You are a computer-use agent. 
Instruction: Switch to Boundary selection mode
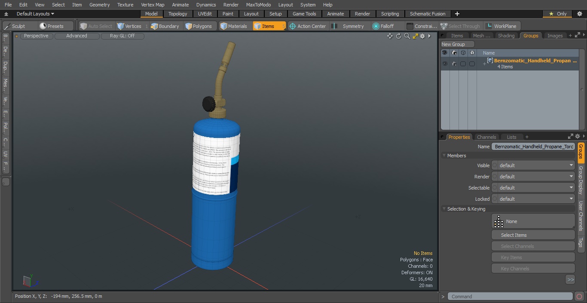[165, 26]
